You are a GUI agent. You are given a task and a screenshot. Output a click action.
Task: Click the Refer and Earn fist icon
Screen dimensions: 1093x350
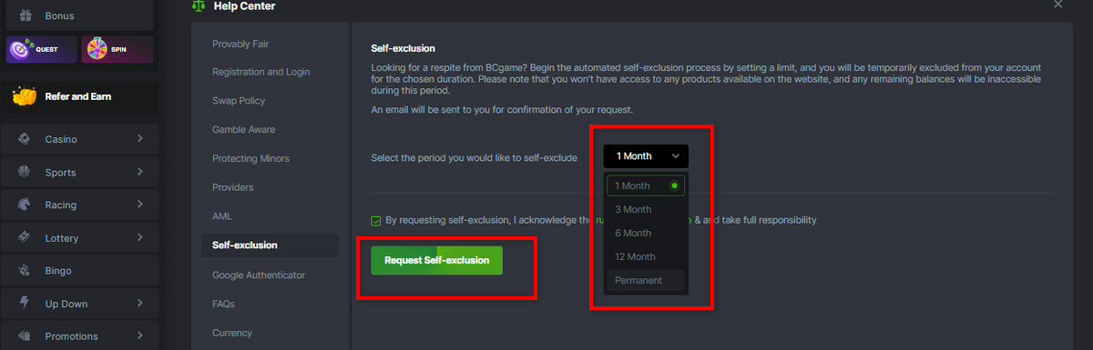click(x=26, y=96)
